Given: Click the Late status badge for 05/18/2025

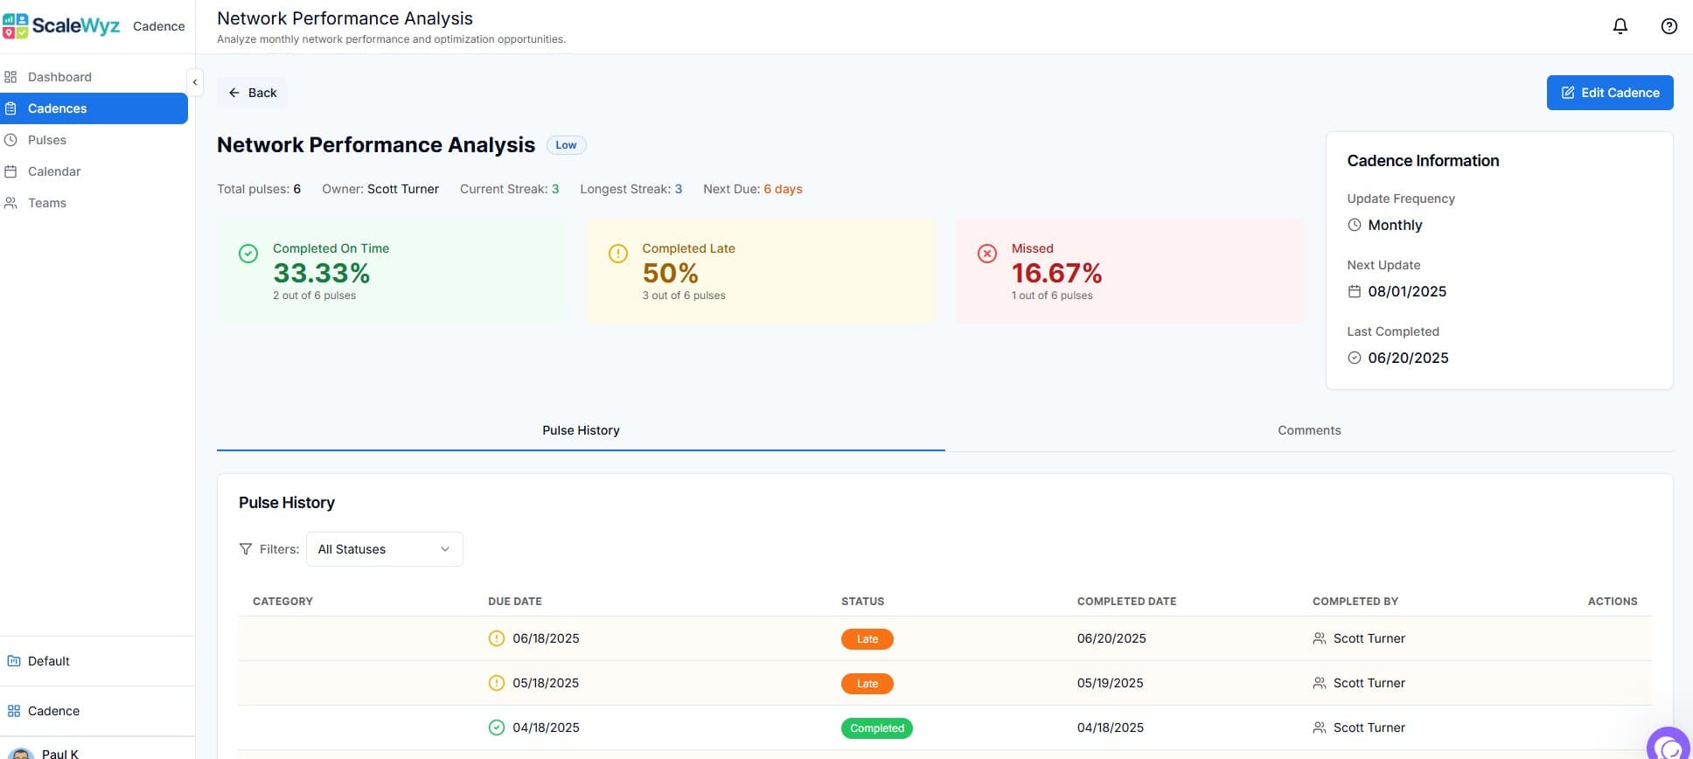Looking at the screenshot, I should click(867, 684).
